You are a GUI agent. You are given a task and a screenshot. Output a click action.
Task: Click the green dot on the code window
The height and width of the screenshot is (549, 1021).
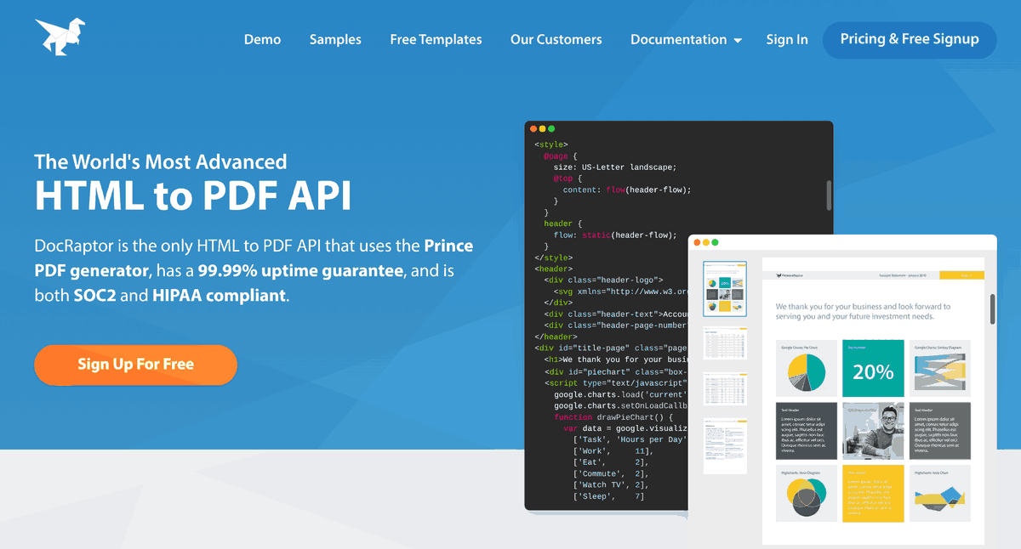(x=551, y=128)
